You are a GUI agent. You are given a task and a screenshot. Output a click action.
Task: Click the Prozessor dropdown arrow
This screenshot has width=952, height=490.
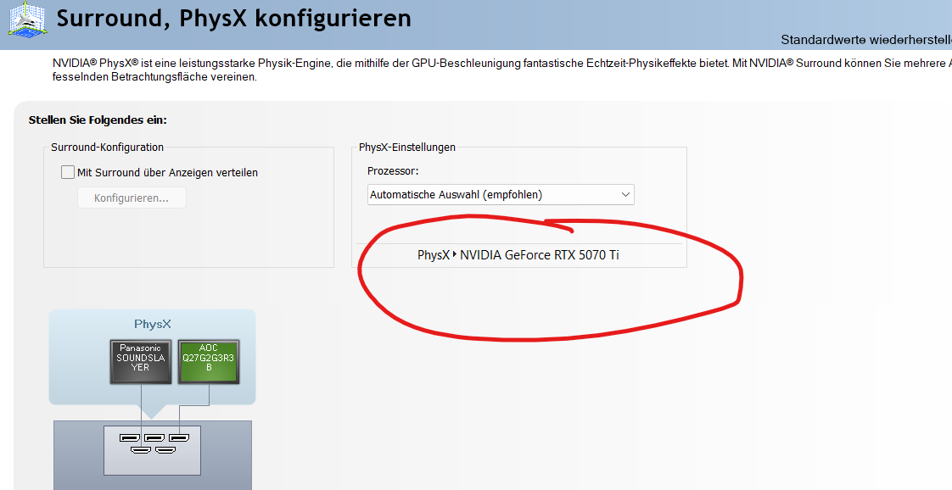(625, 195)
